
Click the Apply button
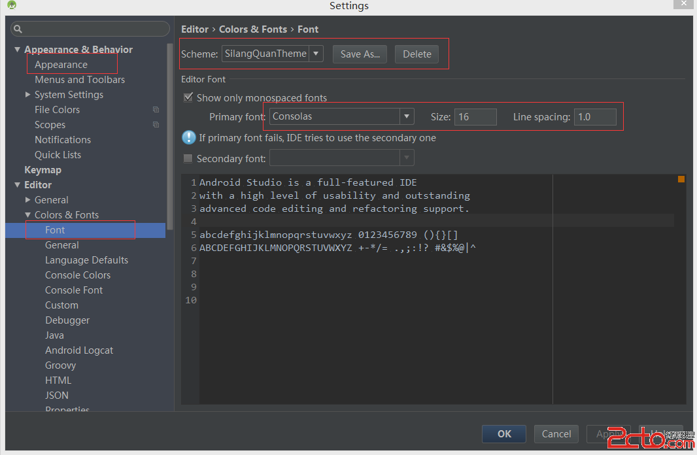pos(609,433)
